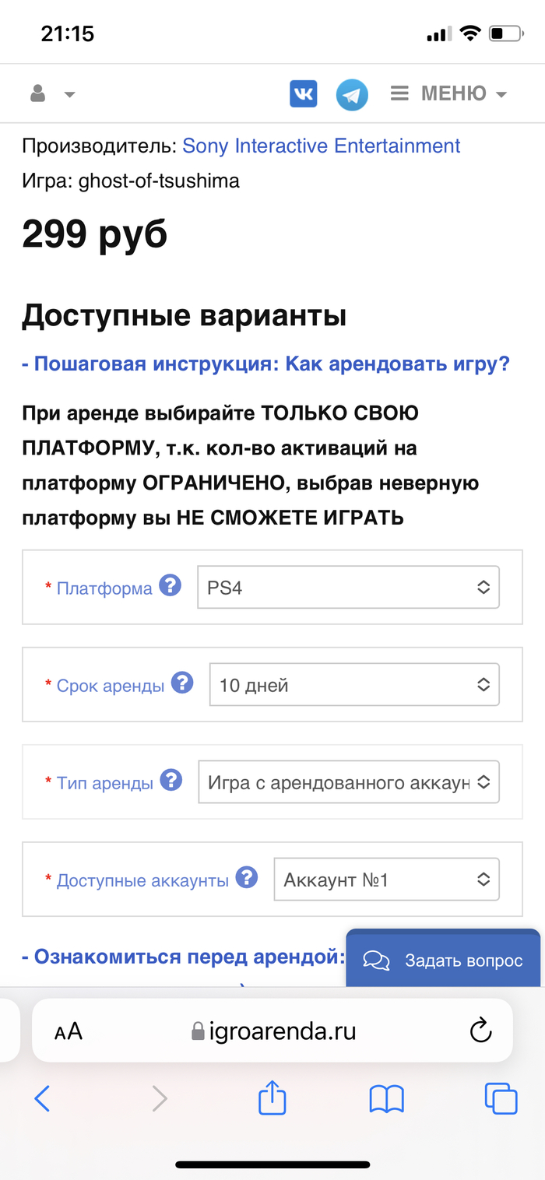This screenshot has width=545, height=1180.
Task: Open the Платформа PS4 dropdown
Action: point(348,588)
